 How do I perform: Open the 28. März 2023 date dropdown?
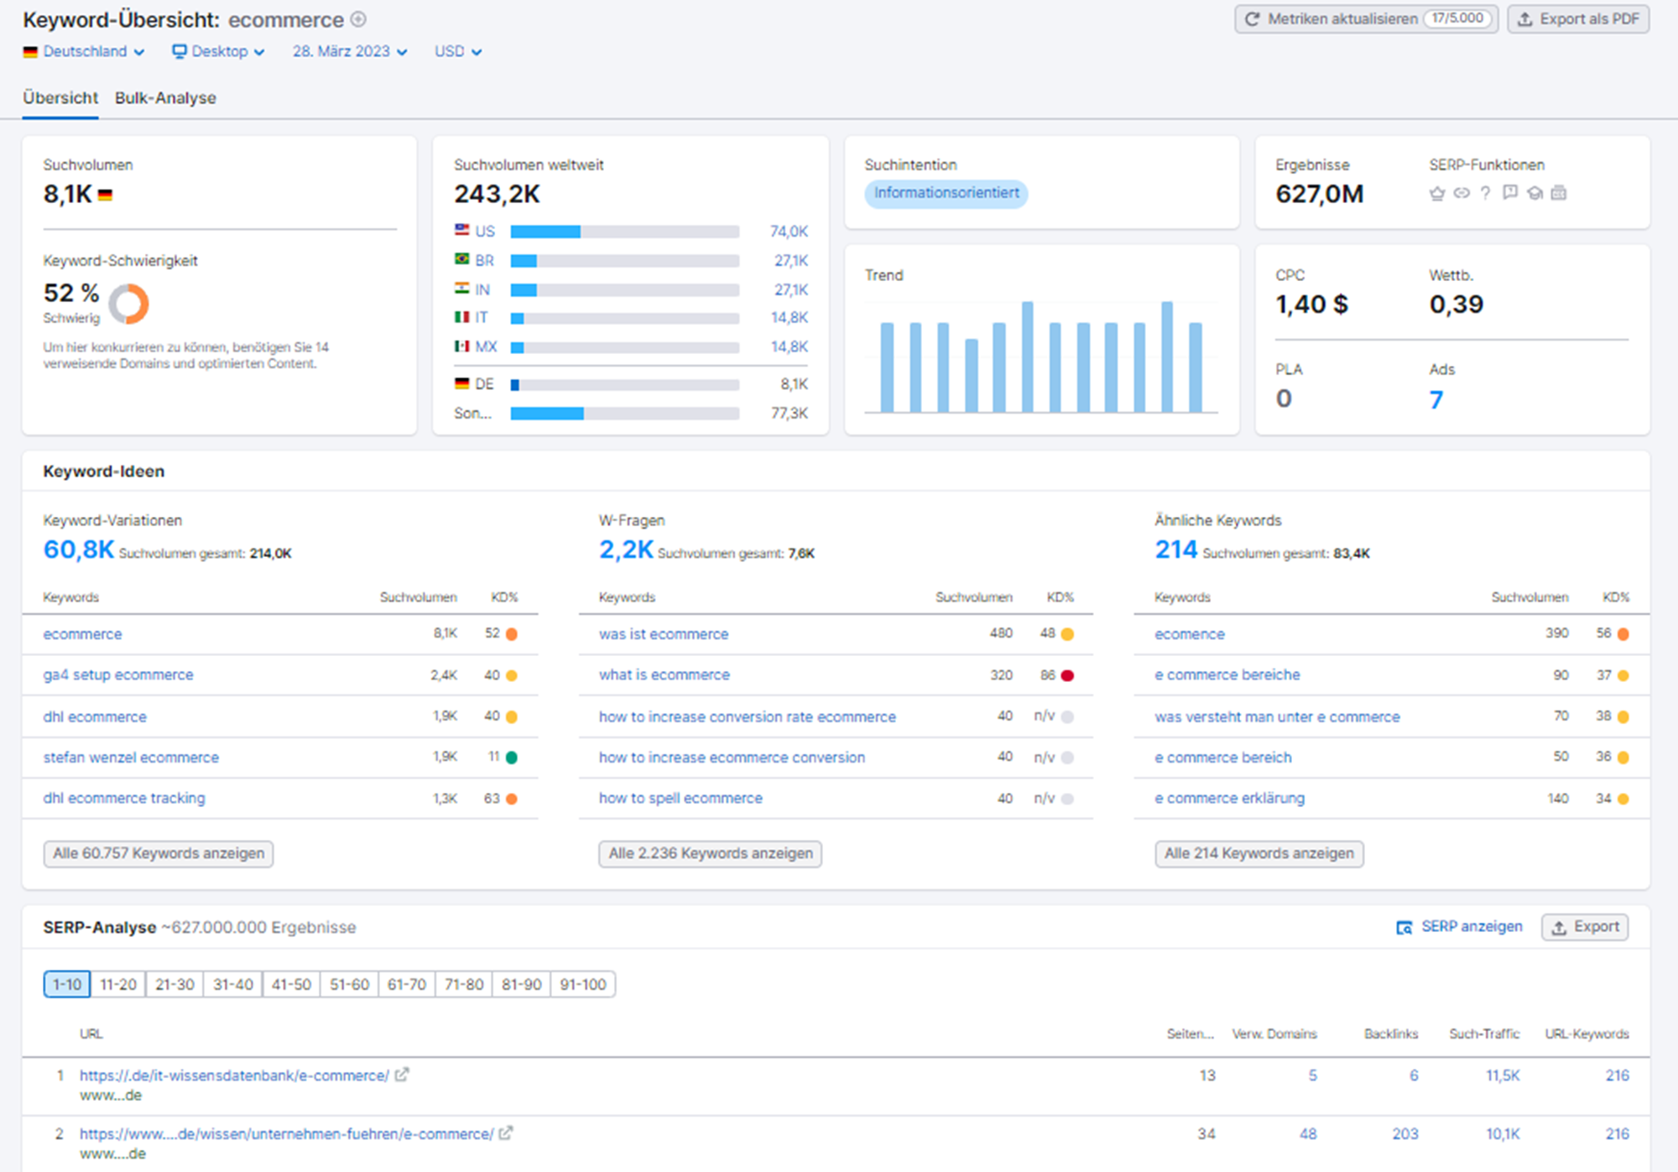(x=350, y=51)
